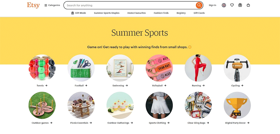Open the Gift Cards link
The width and height of the screenshot is (280, 134).
point(199,13)
